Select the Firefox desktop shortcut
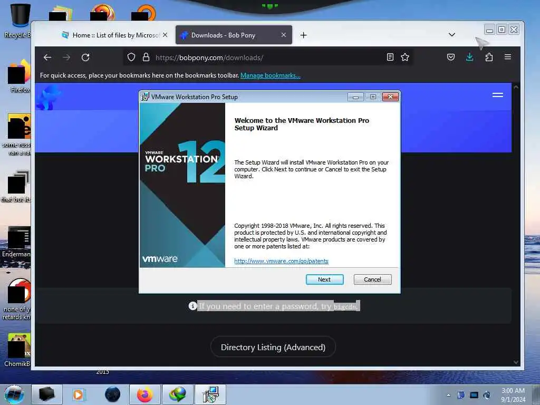Screen dimensions: 540x405 click(19, 76)
